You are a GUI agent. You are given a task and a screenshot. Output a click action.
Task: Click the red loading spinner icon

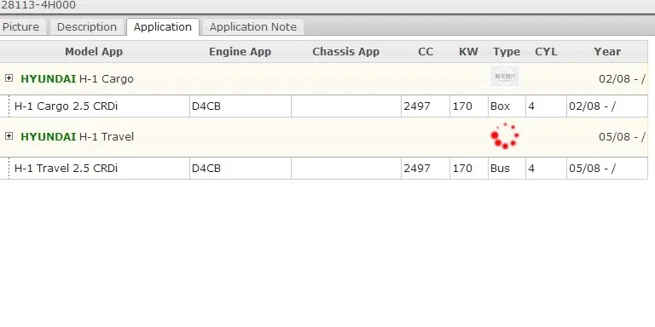(x=505, y=136)
